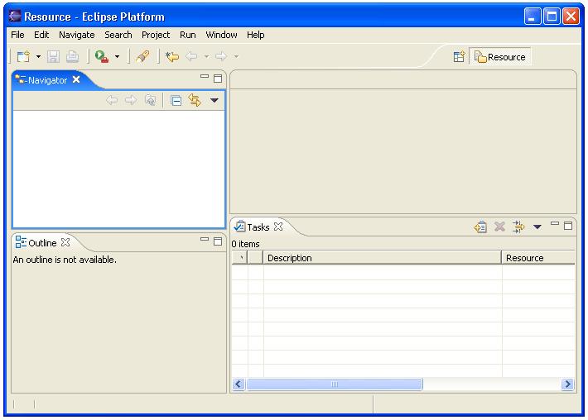Open the Help menu
Image resolution: width=588 pixels, height=420 pixels.
(255, 35)
